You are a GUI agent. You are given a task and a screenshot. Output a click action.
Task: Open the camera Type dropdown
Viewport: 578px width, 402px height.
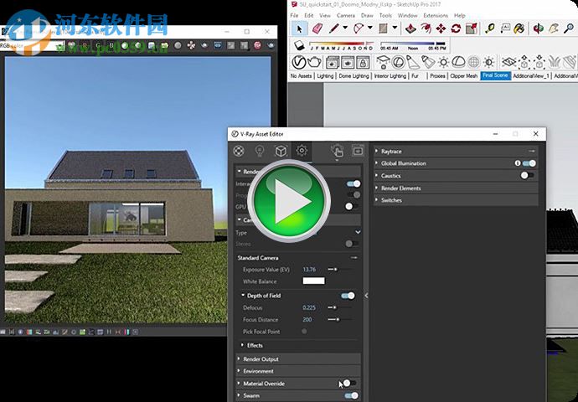point(358,232)
